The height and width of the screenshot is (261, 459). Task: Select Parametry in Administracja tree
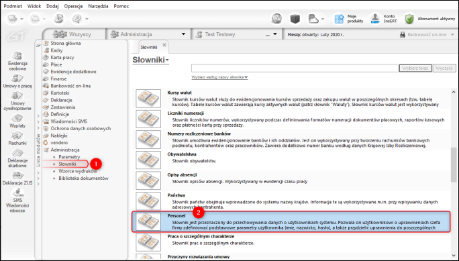[x=69, y=157]
